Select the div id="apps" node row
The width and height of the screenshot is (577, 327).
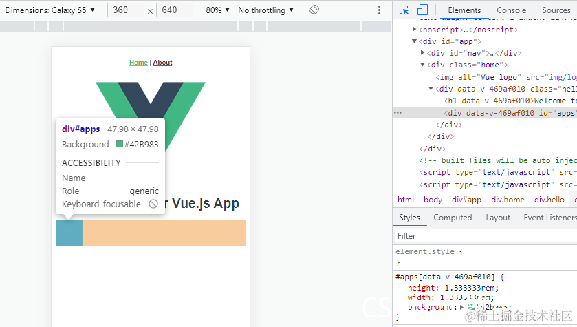(485, 113)
